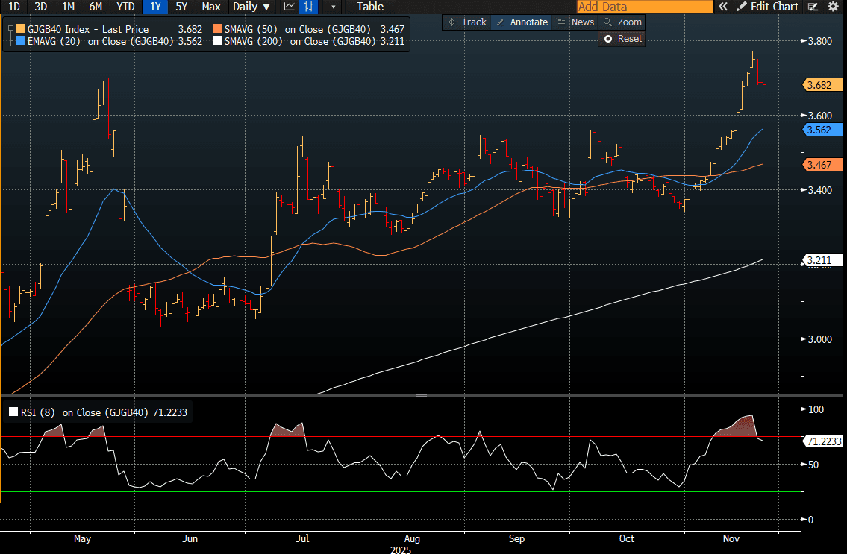Activate the Track crosshair tool
Screen dimensions: 847x554
(x=466, y=22)
